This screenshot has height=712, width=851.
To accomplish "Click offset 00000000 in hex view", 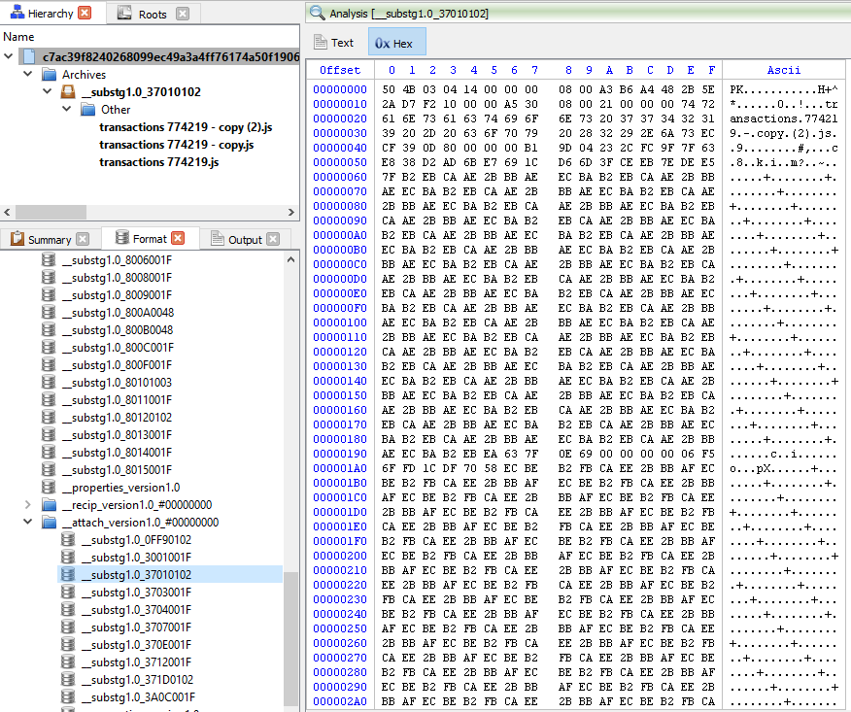I will tap(340, 89).
